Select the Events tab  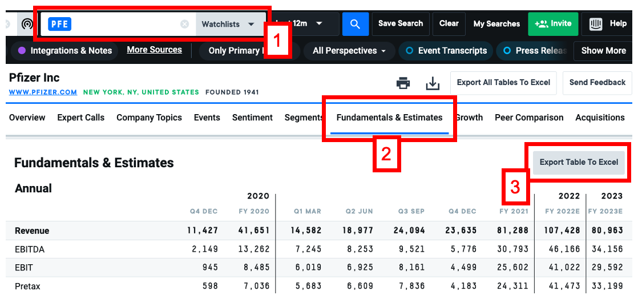tap(207, 118)
